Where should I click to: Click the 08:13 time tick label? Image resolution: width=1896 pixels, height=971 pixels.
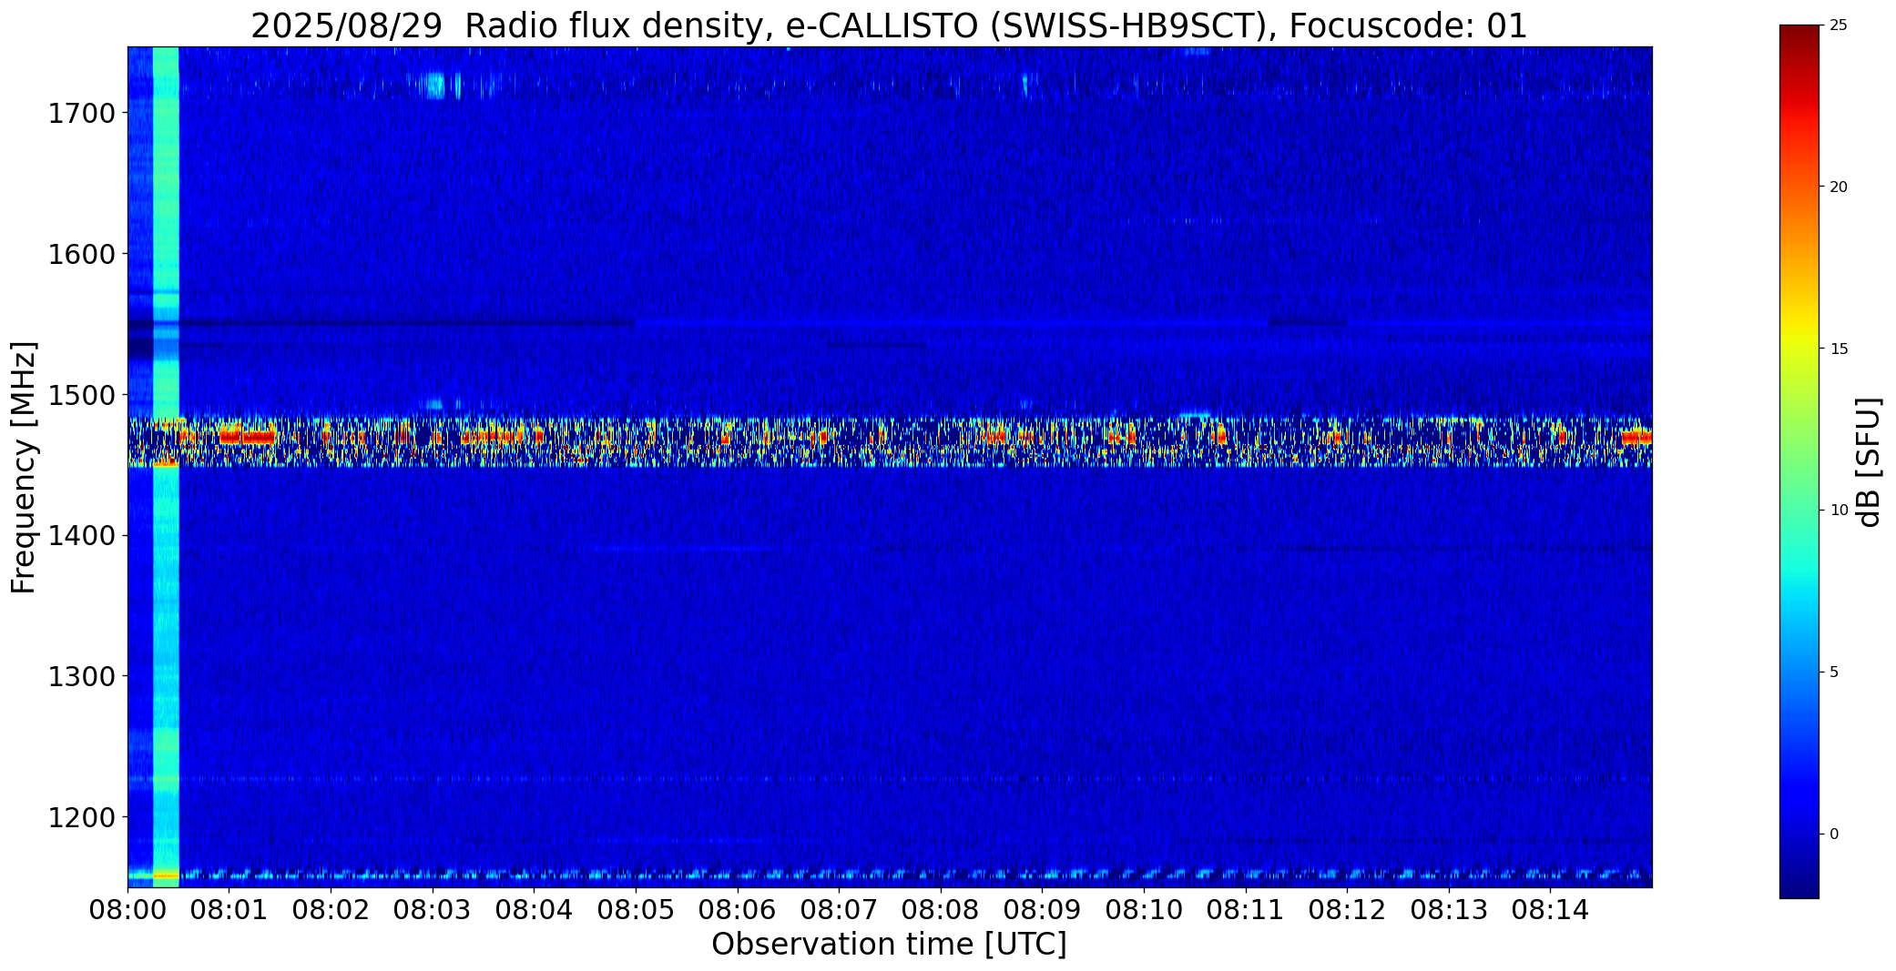coord(1449,909)
